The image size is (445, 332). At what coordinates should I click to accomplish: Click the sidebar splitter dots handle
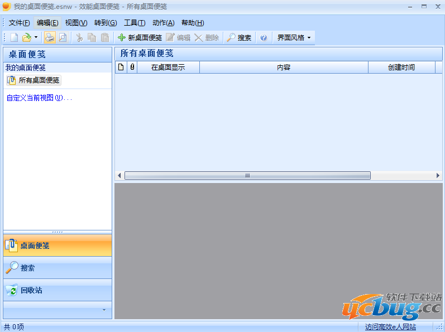58,232
